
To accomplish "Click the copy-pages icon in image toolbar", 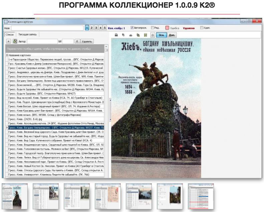I will tap(138, 35).
